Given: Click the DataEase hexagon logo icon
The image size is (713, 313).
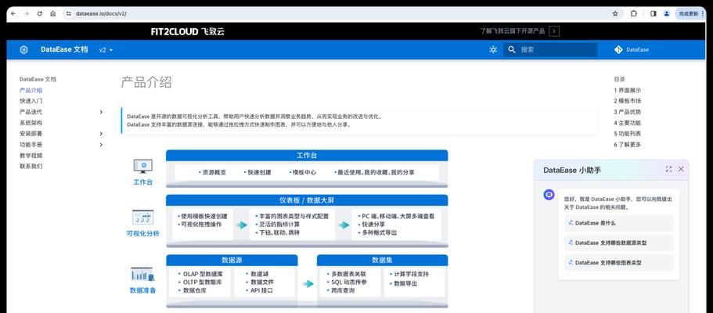Looking at the screenshot, I should pos(23,49).
